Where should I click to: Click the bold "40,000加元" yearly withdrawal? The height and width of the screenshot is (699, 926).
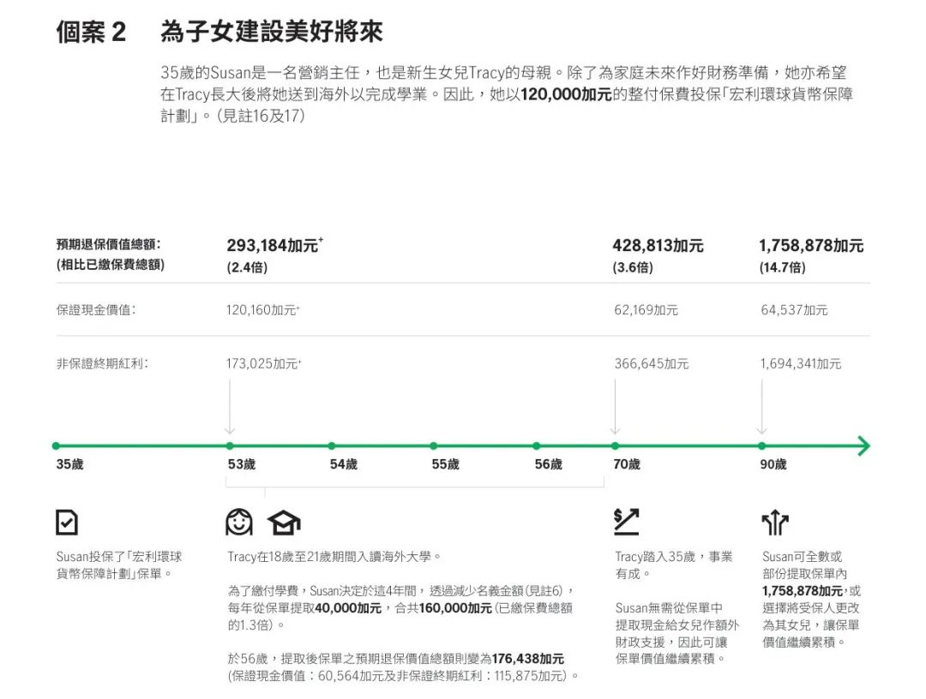(348, 607)
